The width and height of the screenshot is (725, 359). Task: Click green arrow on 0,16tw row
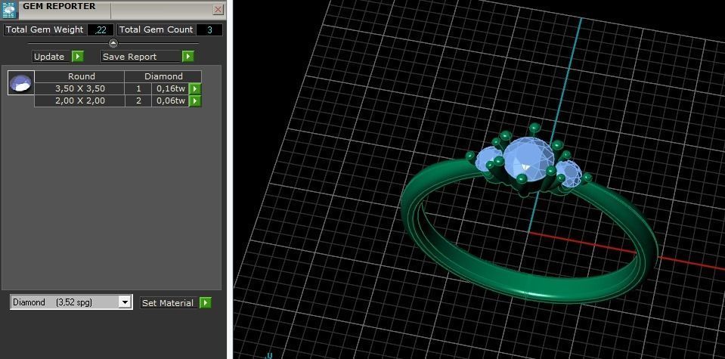(x=196, y=88)
